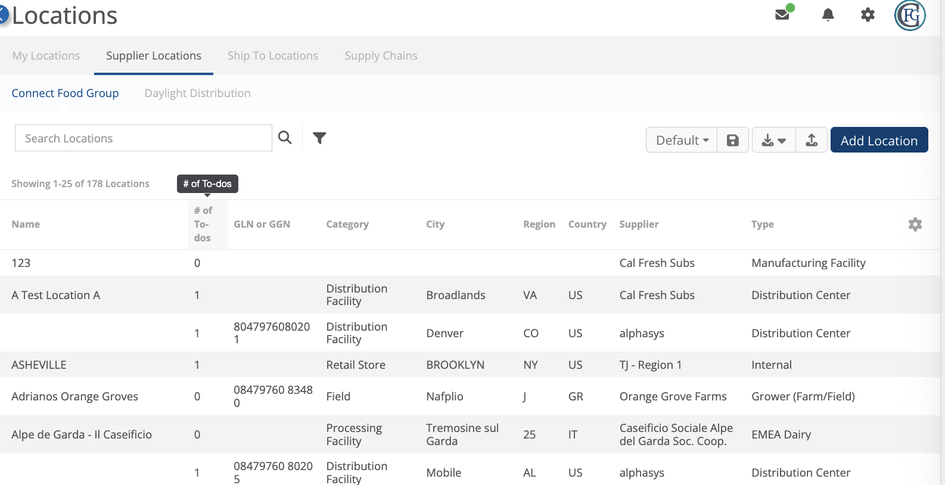The height and width of the screenshot is (485, 945).
Task: Click Caseificio Sociale Alpe supplier cell
Action: 676,434
